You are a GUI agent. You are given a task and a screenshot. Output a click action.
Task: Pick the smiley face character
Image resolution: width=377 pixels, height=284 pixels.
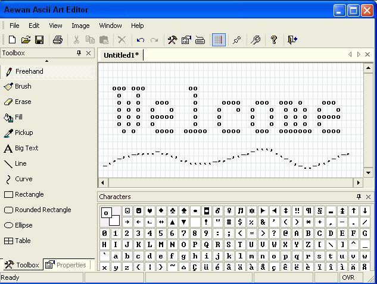[127, 211]
